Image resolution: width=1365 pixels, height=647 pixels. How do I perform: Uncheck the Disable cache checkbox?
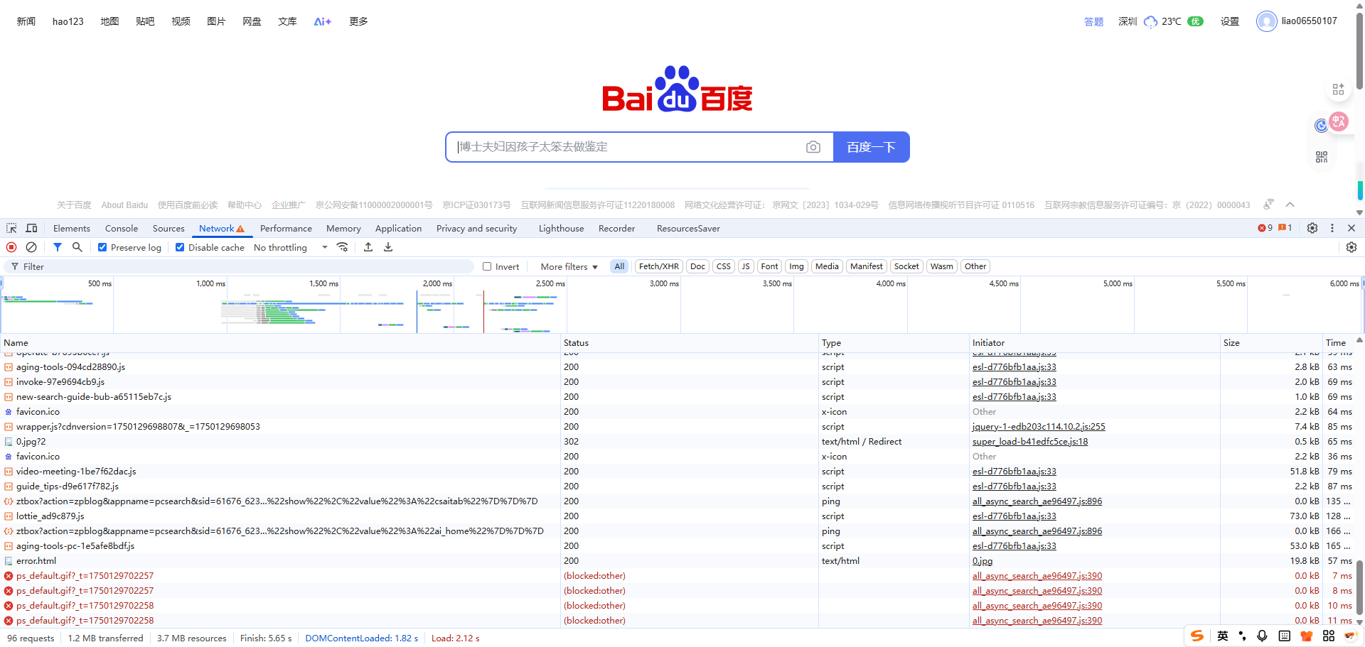(180, 247)
